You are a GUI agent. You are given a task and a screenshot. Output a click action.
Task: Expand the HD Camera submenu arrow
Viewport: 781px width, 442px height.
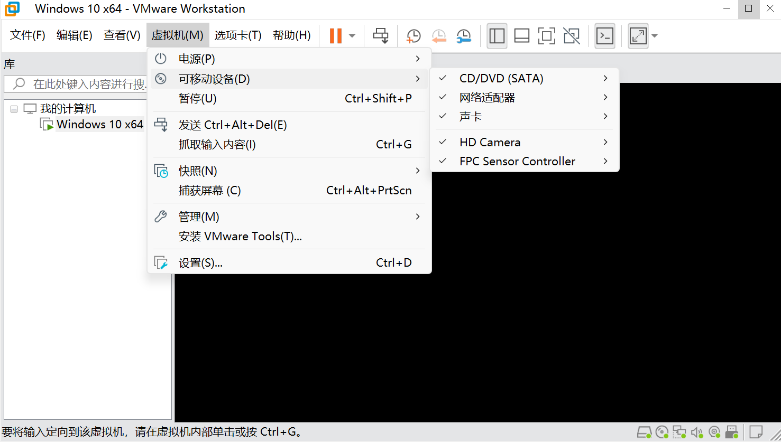[605, 142]
